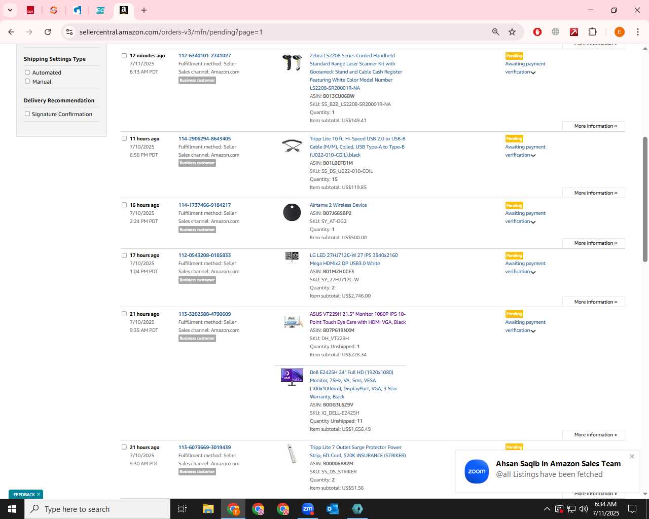This screenshot has width=649, height=519.
Task: Open the volume control in system tray
Action: (x=583, y=509)
